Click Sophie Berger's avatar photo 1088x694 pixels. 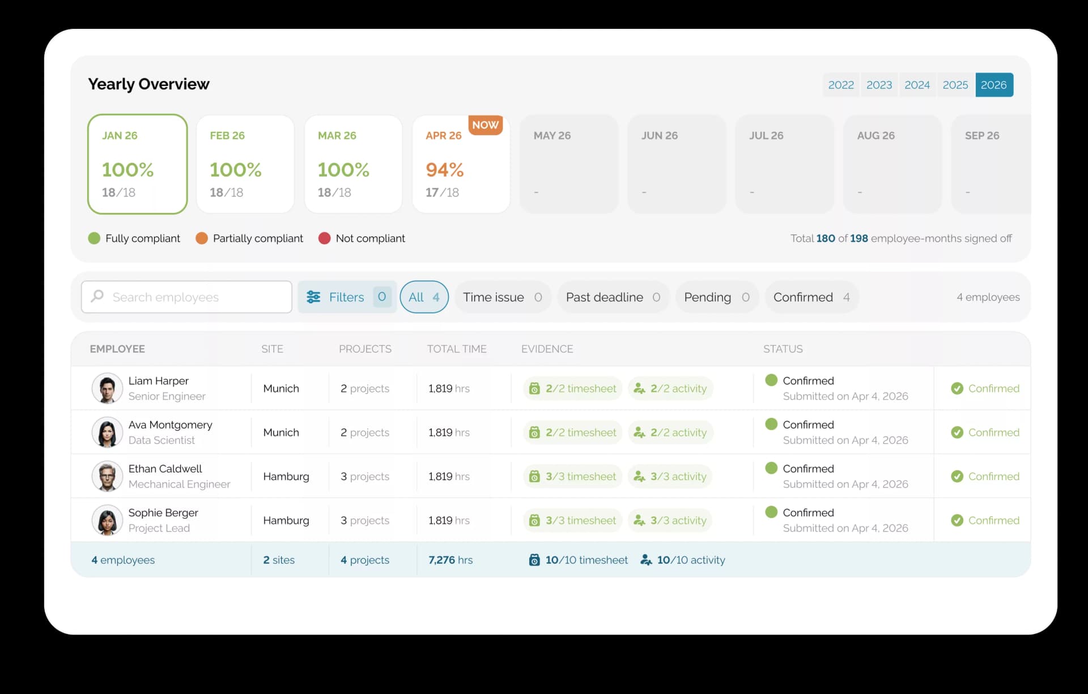click(107, 520)
